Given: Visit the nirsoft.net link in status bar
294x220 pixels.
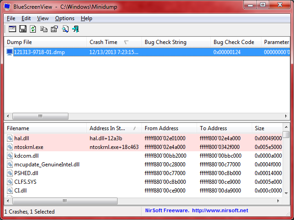Looking at the screenshot, I should 220,211.
